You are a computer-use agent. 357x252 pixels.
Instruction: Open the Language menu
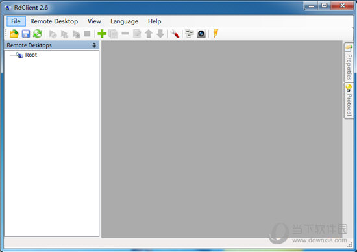[x=125, y=21]
